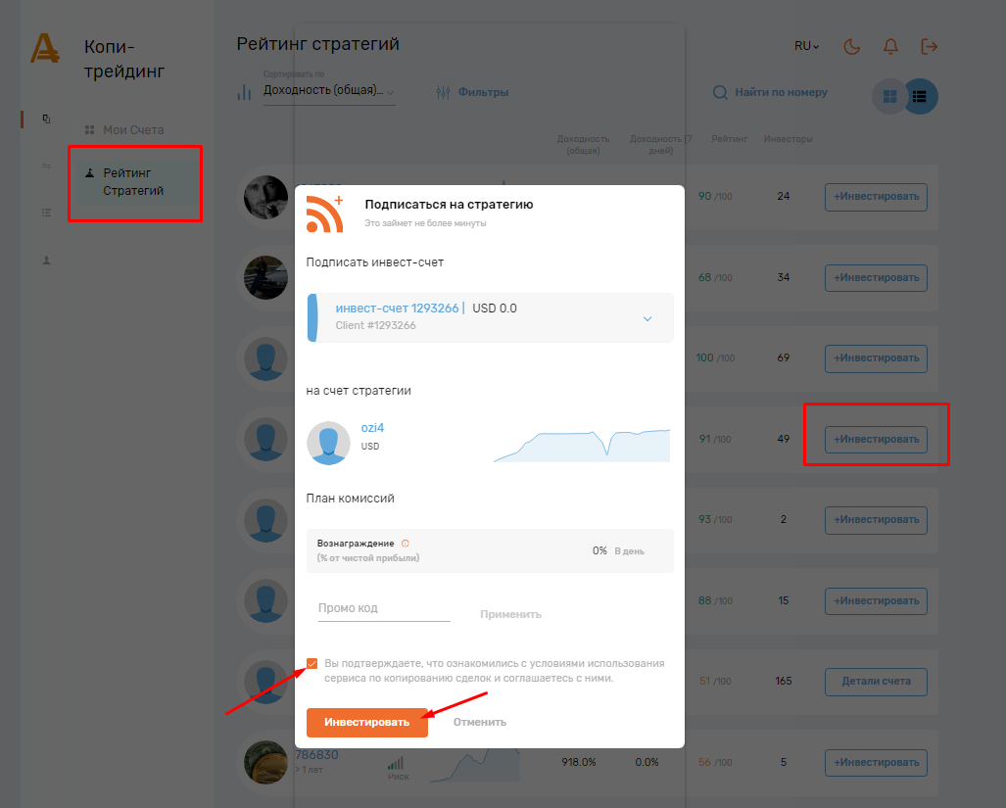Image resolution: width=1006 pixels, height=808 pixels.
Task: Switch to grid view layout
Action: pos(889,96)
